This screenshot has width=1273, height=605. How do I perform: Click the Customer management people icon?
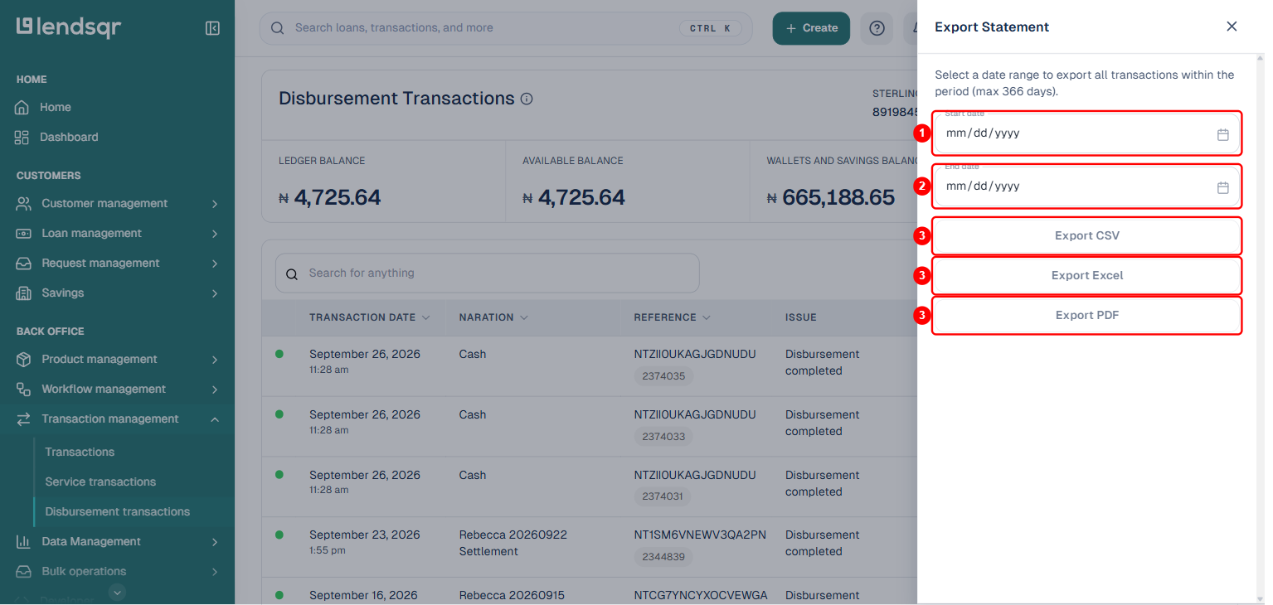click(24, 204)
